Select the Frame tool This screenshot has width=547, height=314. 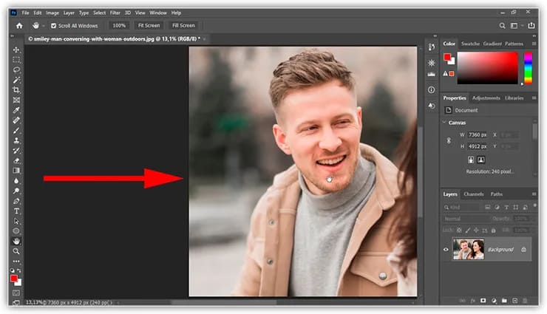16,100
